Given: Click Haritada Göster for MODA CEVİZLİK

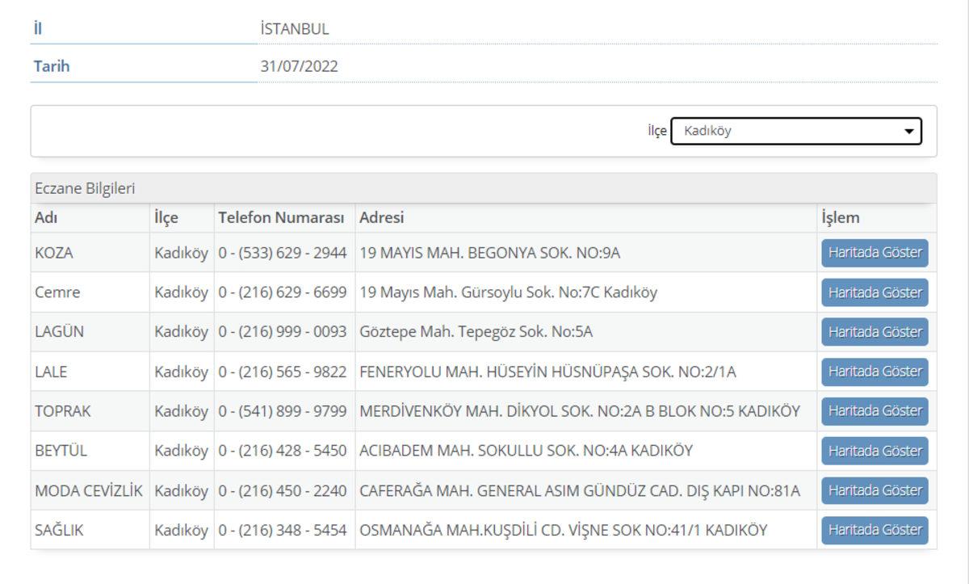Looking at the screenshot, I should point(875,489).
